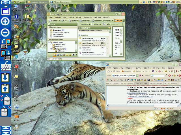The width and height of the screenshot is (181, 135).
Task: Open Folder List icon in Outlook navigation bar
Action: 70,55
